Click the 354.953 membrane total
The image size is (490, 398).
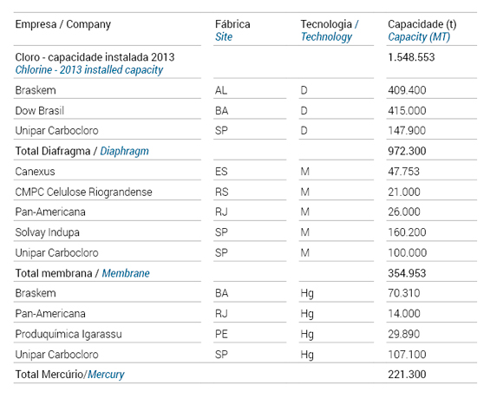pyautogui.click(x=407, y=273)
